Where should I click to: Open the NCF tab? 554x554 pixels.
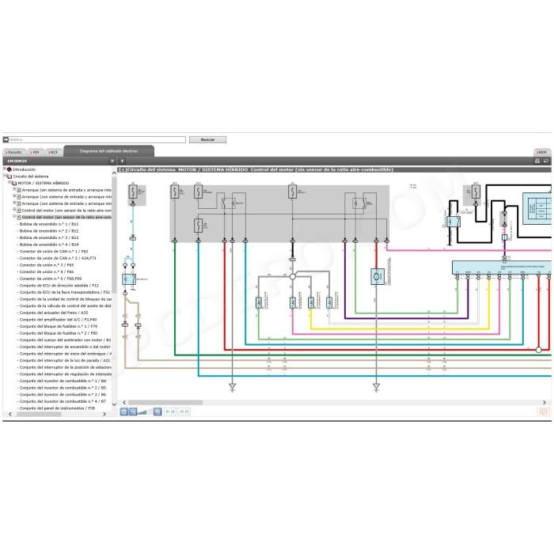pyautogui.click(x=53, y=152)
